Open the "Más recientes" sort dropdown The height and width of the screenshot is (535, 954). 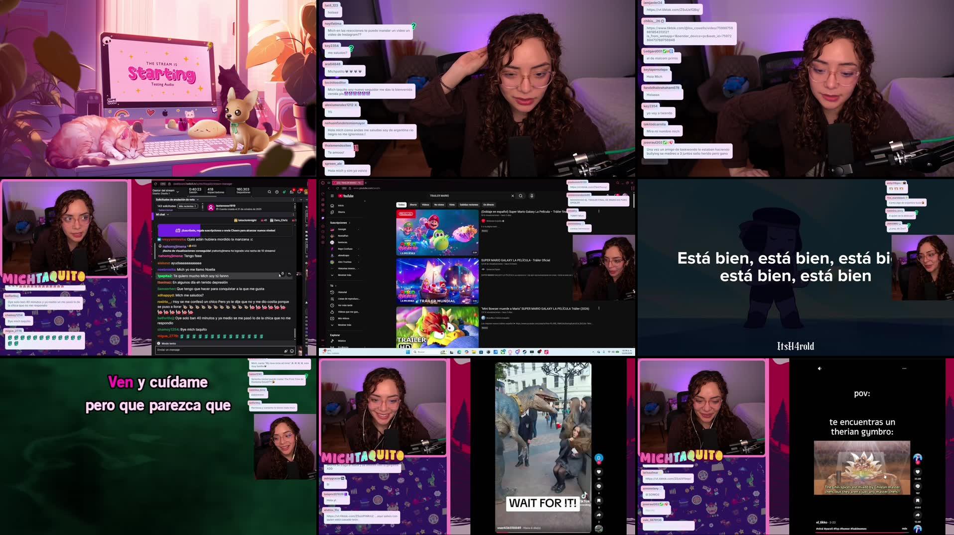[x=188, y=206]
